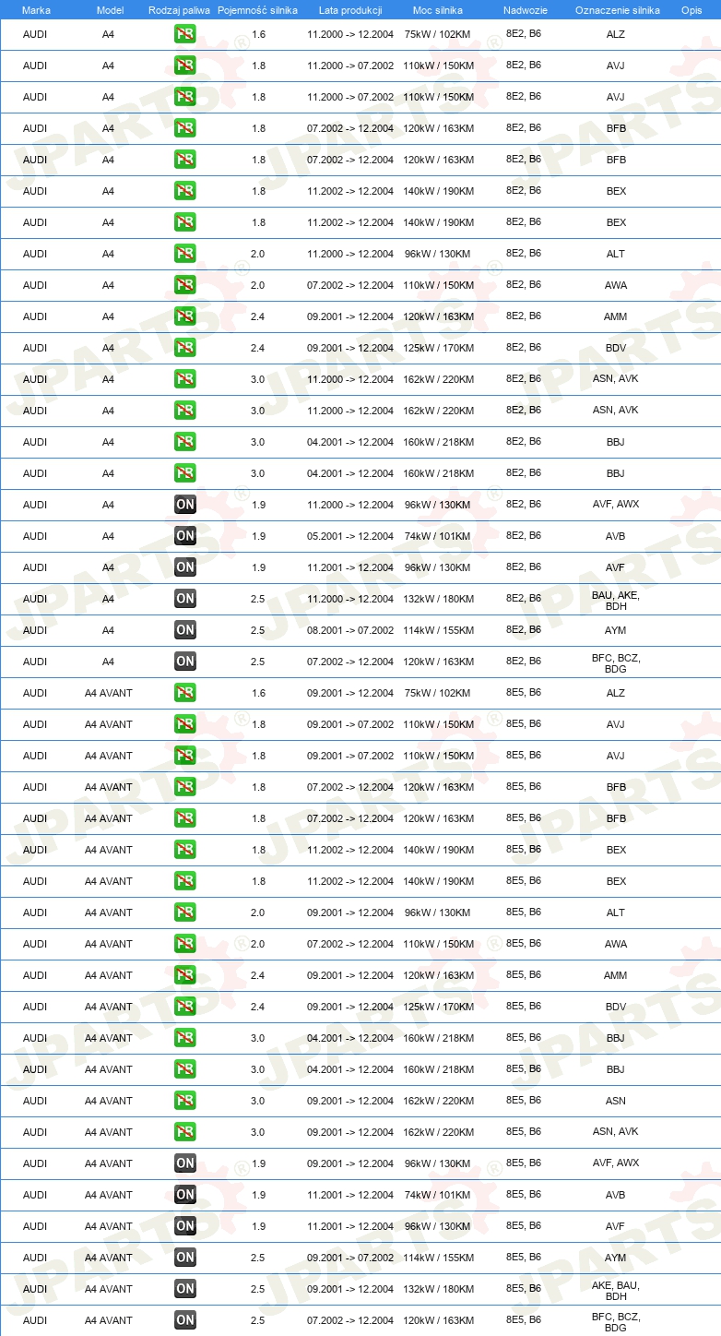Select 75kW / 102KM in the A4 sedan row
This screenshot has height=1336, width=721.
pyautogui.click(x=438, y=34)
